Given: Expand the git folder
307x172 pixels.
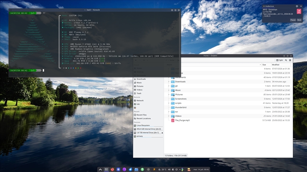Looking at the screenshot, I should [x=168, y=86].
